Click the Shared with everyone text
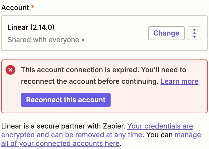Screen dimensions: 209x149 [44, 40]
